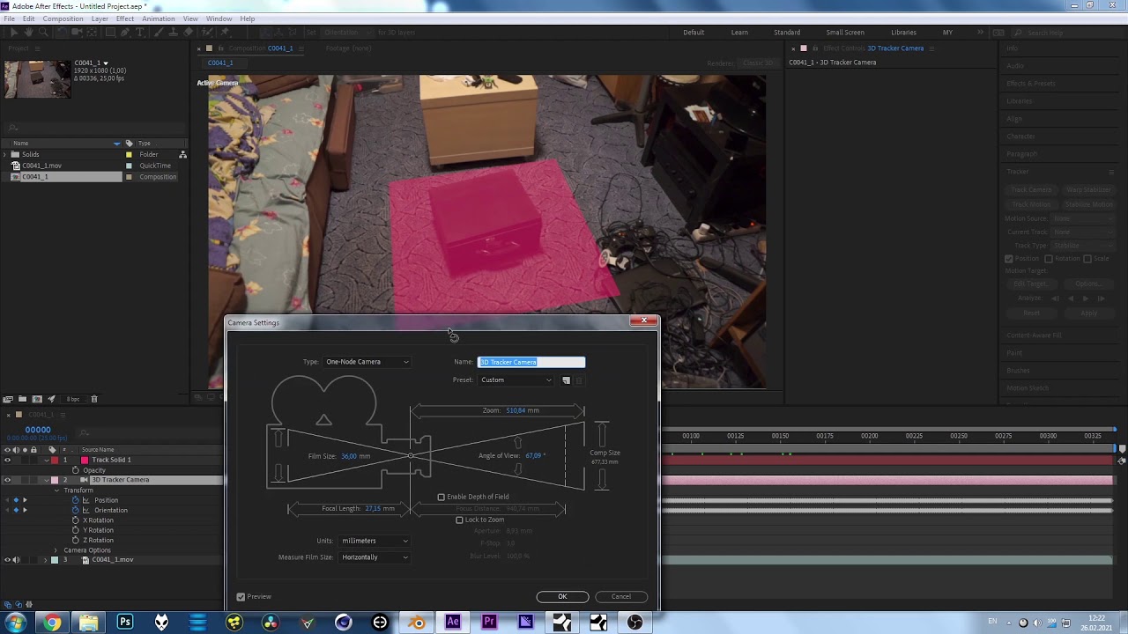
Task: Open the 8 bpc color depth setting
Action: point(74,399)
